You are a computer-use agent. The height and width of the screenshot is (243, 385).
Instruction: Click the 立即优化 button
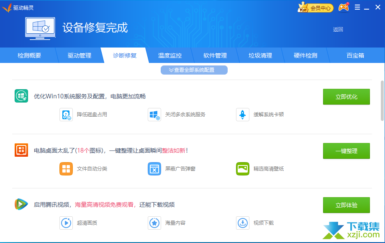[x=346, y=97]
